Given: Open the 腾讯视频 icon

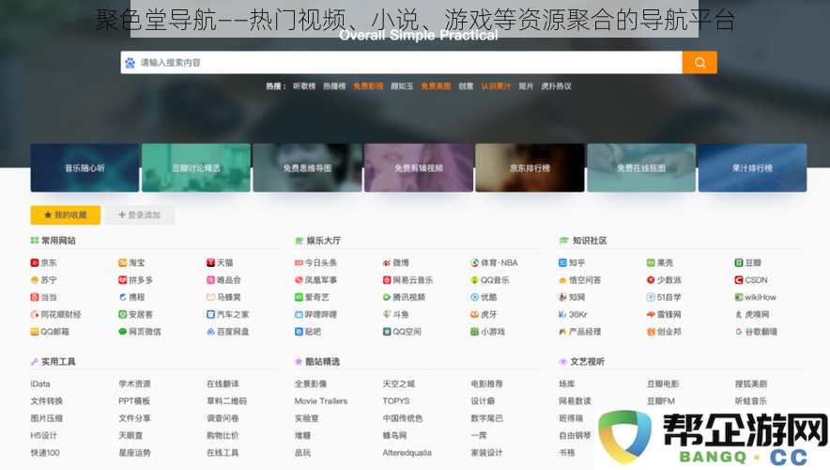Looking at the screenshot, I should pyautogui.click(x=387, y=297).
